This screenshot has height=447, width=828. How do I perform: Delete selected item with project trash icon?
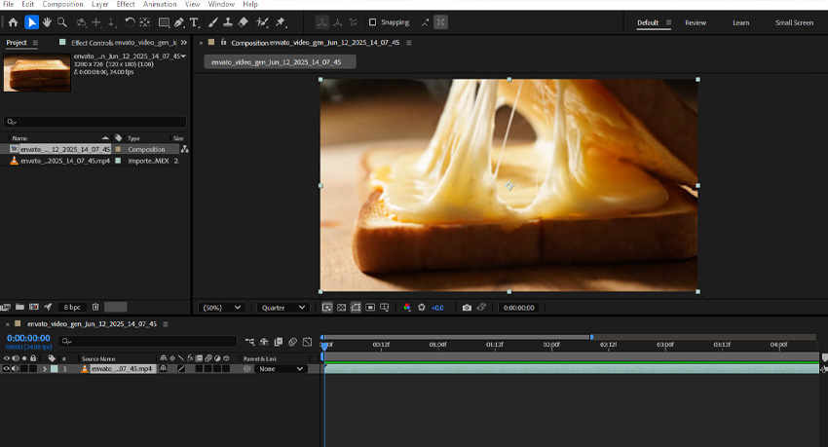pos(95,307)
